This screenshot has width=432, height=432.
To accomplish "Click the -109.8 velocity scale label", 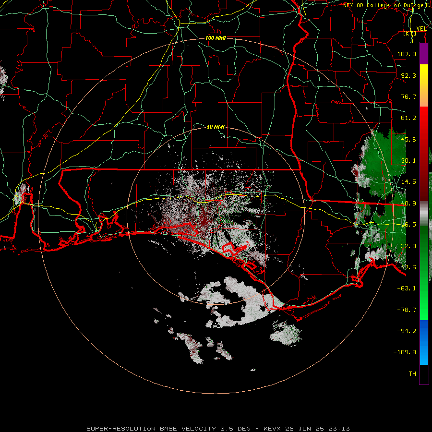I will tap(405, 352).
